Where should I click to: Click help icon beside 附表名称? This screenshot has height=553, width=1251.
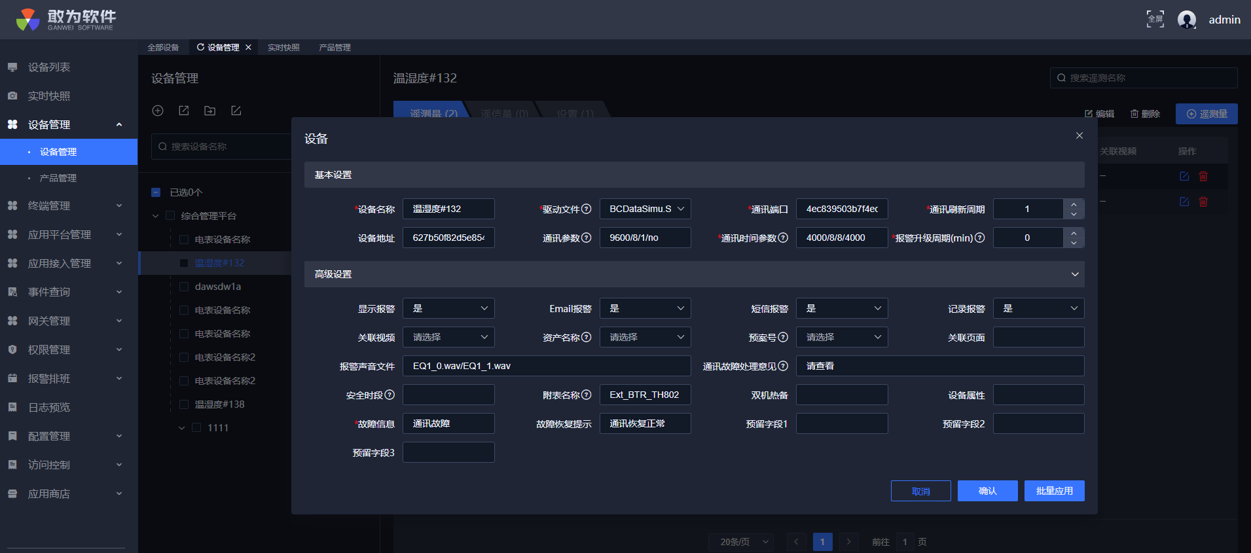point(587,395)
